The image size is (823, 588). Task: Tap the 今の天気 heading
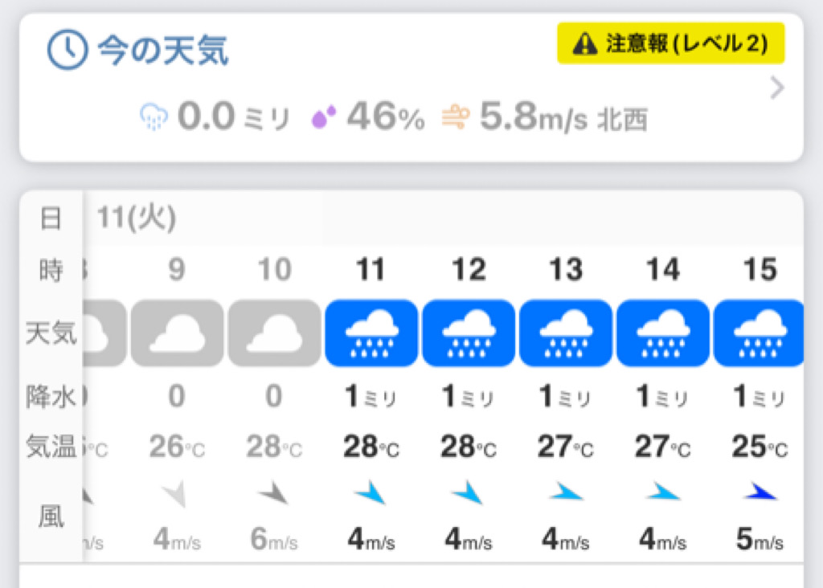tap(163, 51)
